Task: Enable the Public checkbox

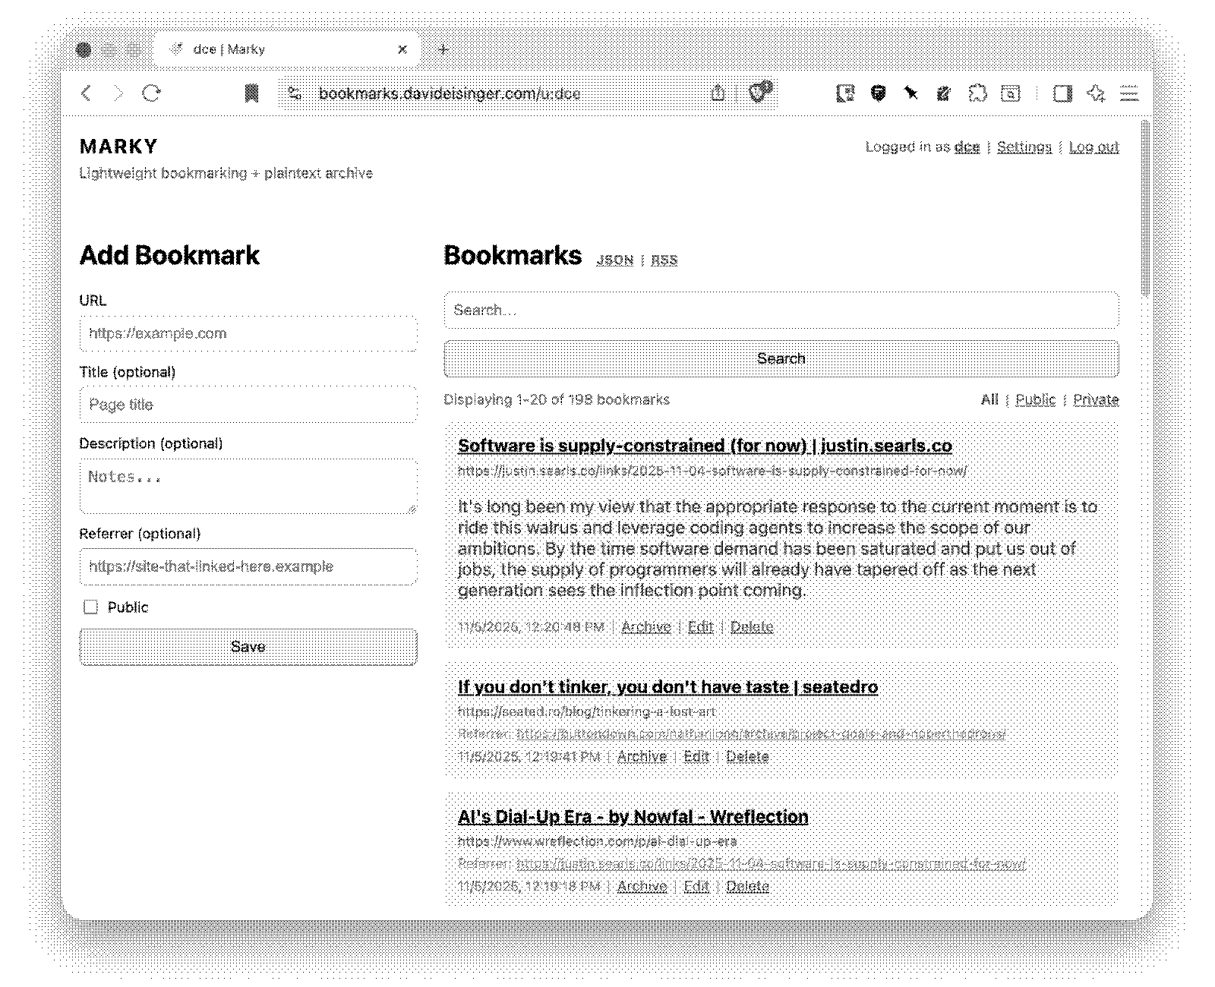Action: [91, 607]
